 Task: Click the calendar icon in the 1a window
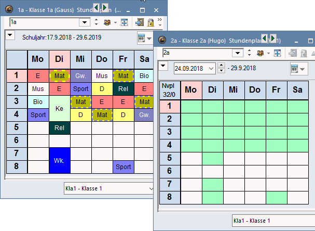tap(142, 38)
